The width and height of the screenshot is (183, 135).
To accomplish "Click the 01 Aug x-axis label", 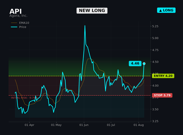I will 139,125.
